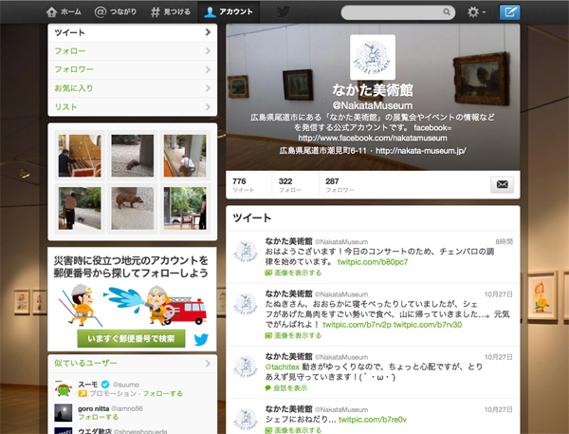Open nakata-museum.jp website link

[x=421, y=150]
